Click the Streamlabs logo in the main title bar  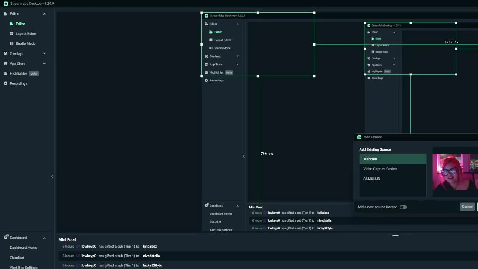click(6, 4)
